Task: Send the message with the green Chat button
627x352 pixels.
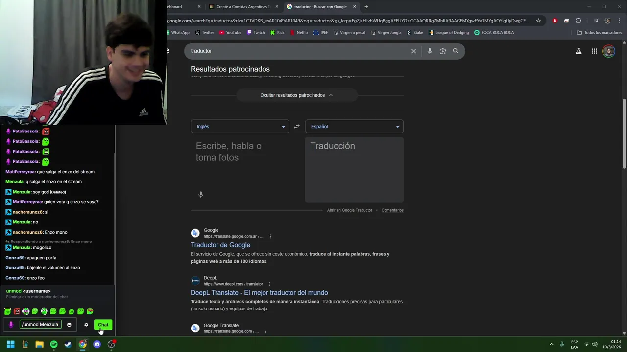Action: point(103,325)
